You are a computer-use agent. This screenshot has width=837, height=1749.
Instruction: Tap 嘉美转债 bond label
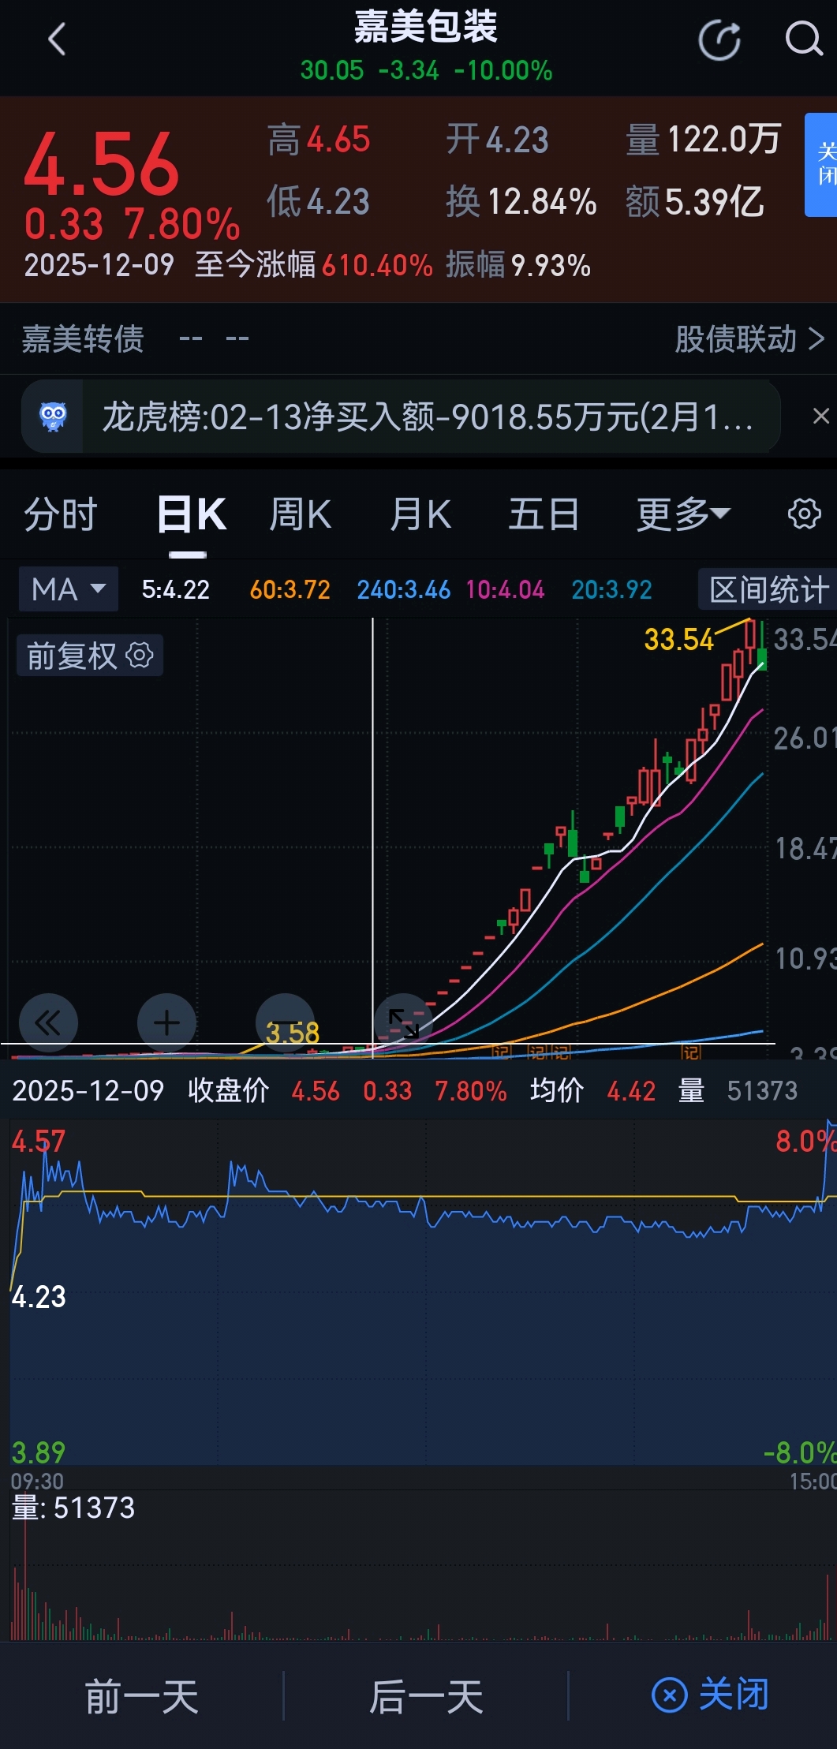[x=83, y=338]
